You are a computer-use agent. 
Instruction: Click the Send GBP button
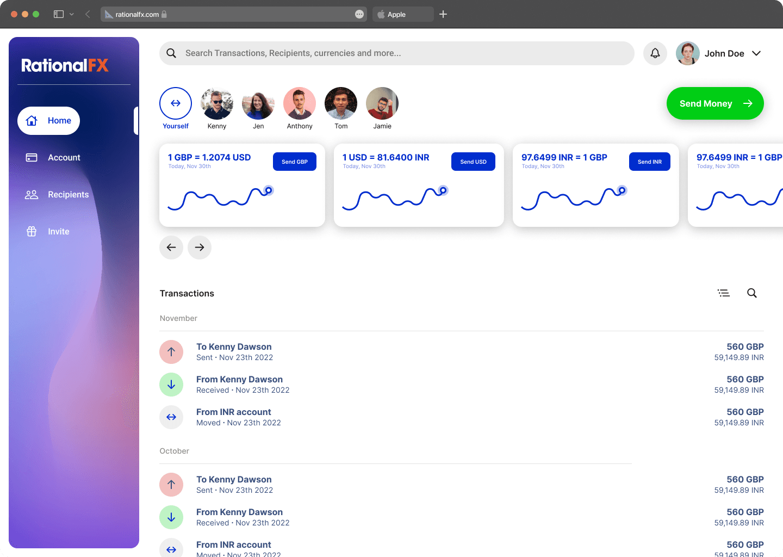click(x=294, y=162)
